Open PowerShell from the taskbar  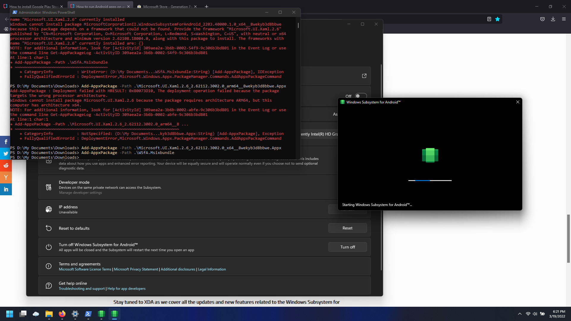pyautogui.click(x=88, y=314)
